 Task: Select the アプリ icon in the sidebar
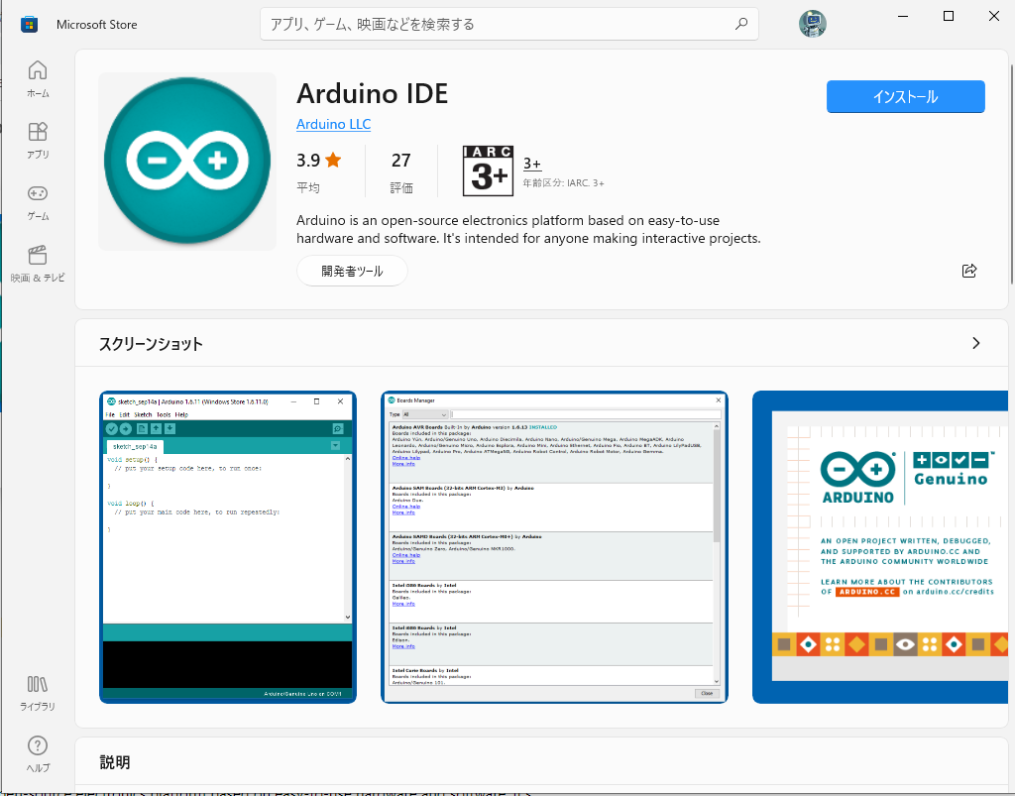coord(37,139)
